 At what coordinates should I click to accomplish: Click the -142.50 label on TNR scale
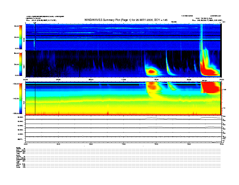16,99
